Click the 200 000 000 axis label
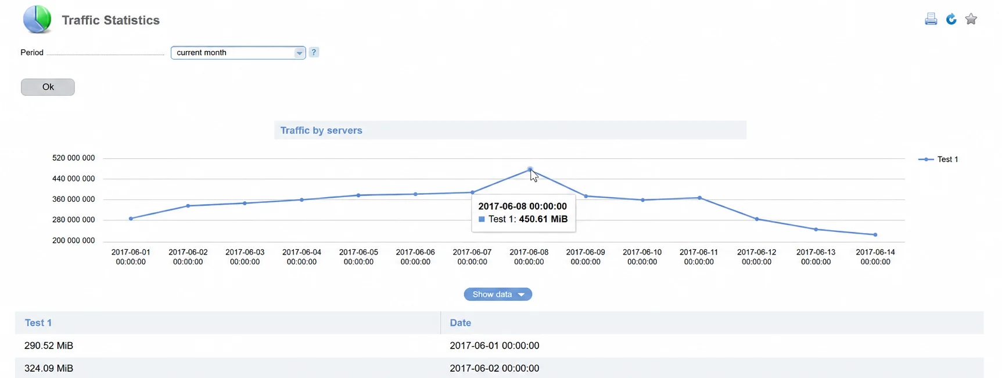This screenshot has width=1002, height=378. (73, 241)
